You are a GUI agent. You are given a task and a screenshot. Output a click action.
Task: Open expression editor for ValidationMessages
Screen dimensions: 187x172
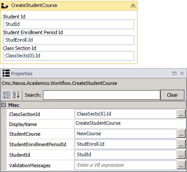181,165
